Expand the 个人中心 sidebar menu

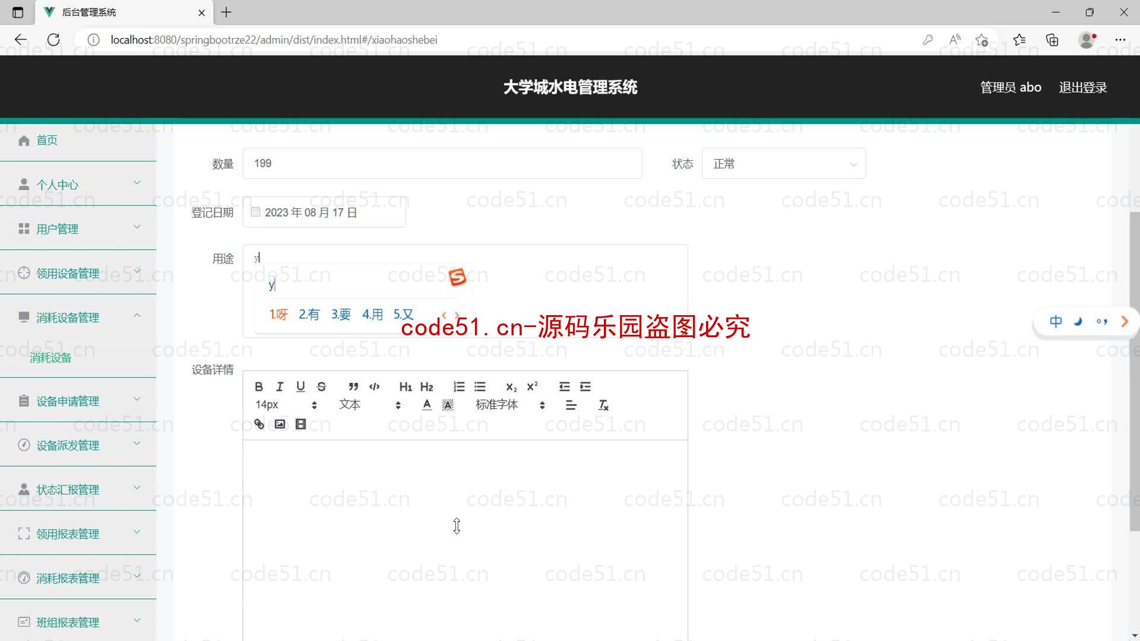point(78,185)
